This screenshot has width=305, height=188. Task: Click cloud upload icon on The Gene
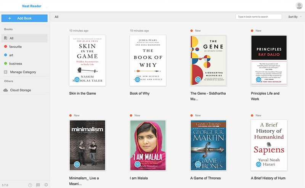[198, 80]
